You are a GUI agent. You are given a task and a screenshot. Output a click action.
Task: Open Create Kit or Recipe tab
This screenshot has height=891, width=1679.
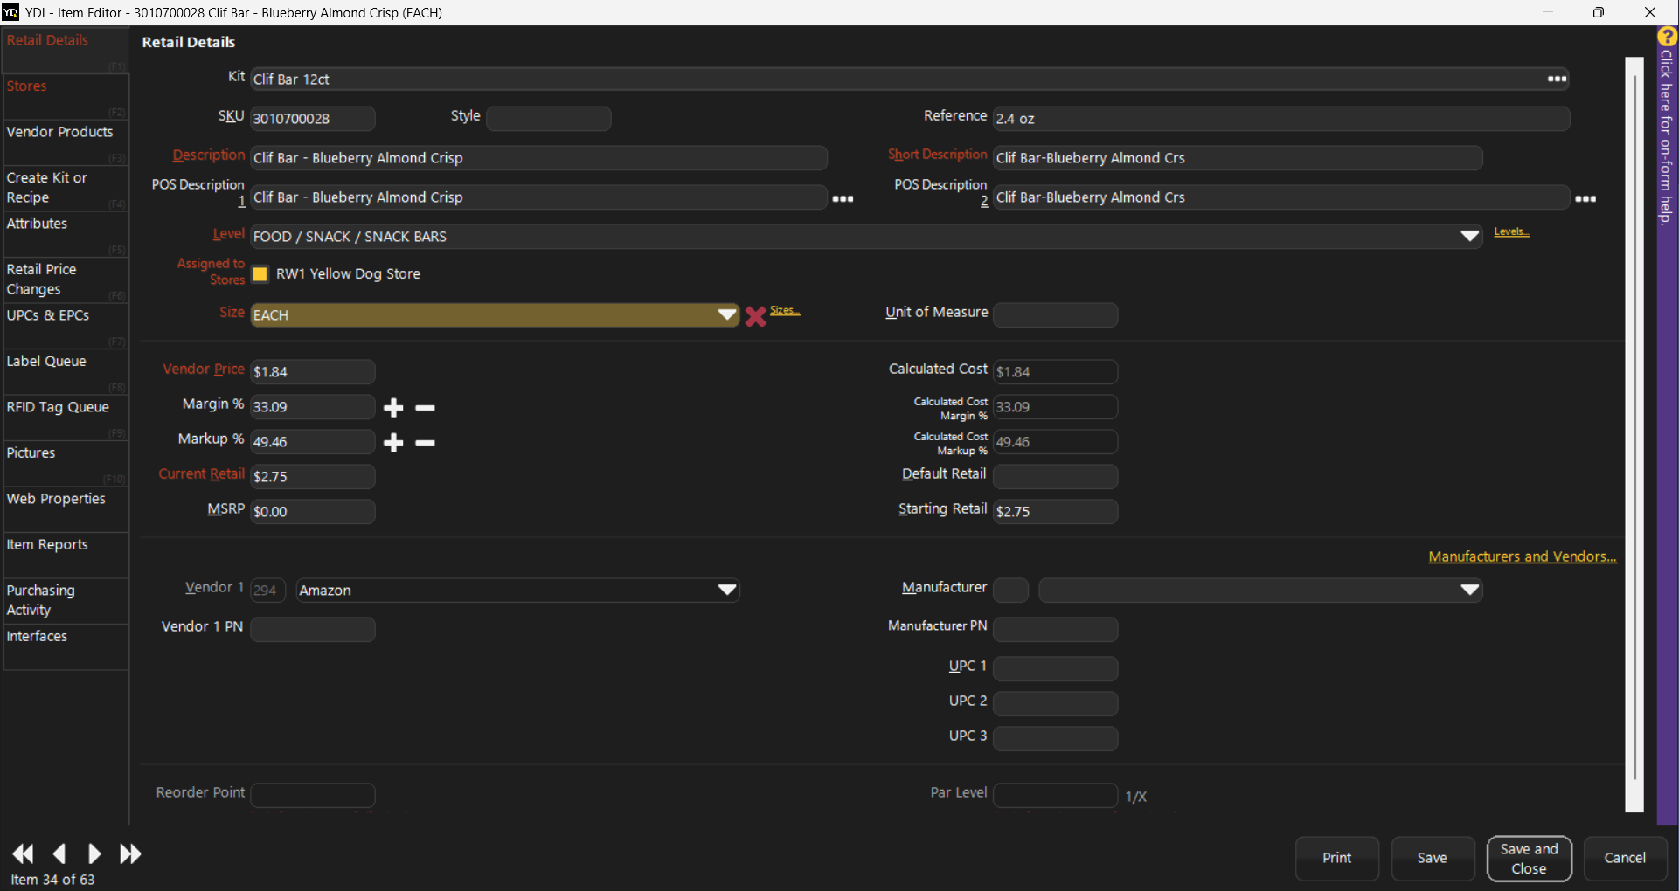pyautogui.click(x=66, y=188)
